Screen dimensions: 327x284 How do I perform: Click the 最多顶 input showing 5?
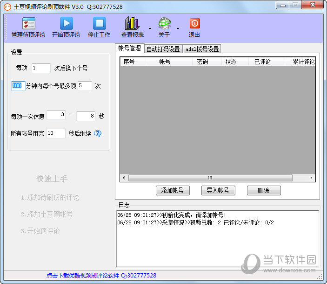point(85,86)
